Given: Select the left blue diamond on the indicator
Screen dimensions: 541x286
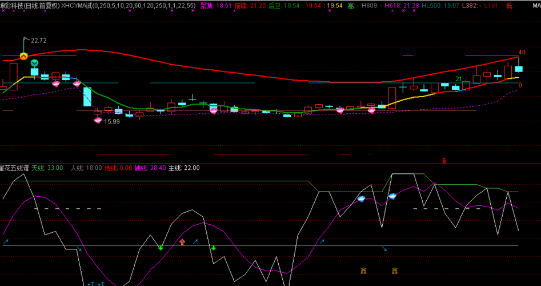Looking at the screenshot, I should point(361,199).
